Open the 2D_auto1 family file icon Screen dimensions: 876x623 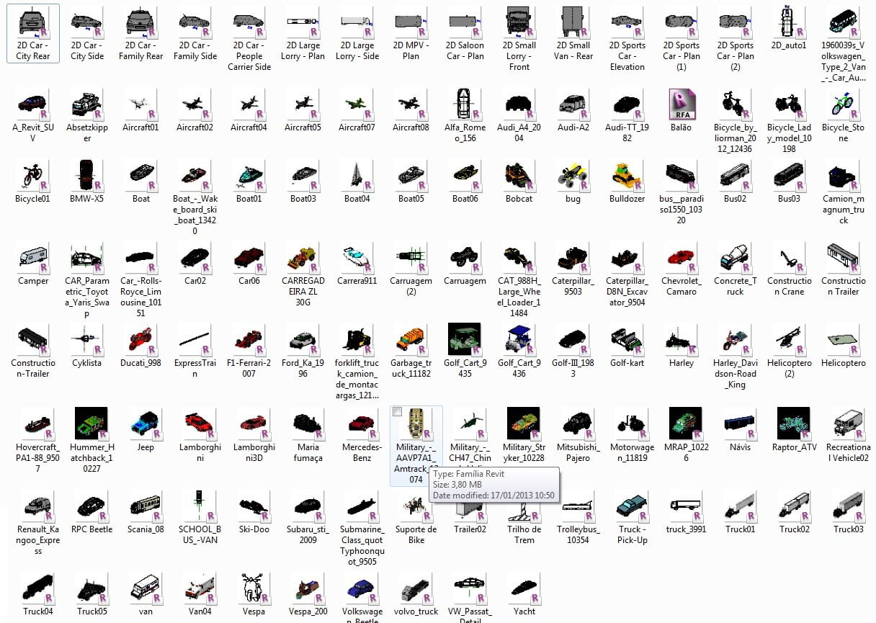point(789,24)
